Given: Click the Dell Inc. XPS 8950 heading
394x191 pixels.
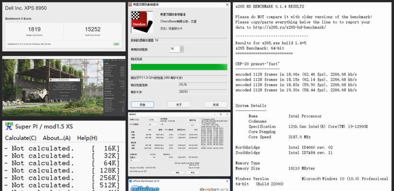Looking at the screenshot, I should pyautogui.click(x=26, y=8).
